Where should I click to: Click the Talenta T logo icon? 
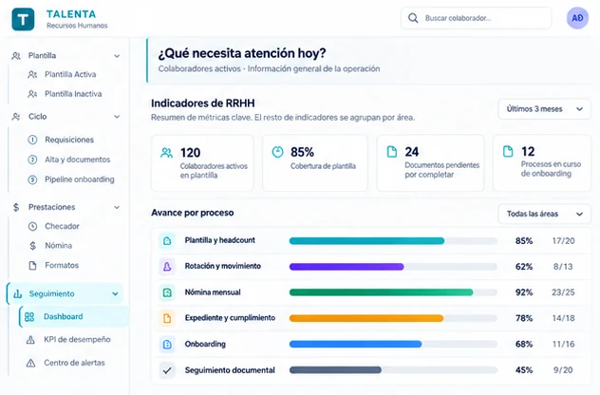point(23,19)
